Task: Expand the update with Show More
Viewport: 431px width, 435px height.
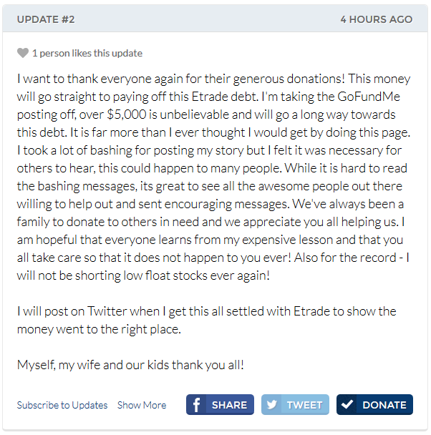Action: coord(142,405)
